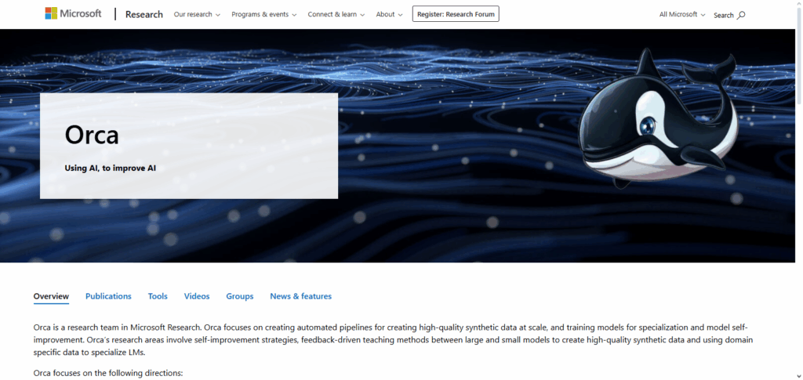The image size is (803, 380).
Task: Click the Orca page title heading
Action: click(92, 136)
